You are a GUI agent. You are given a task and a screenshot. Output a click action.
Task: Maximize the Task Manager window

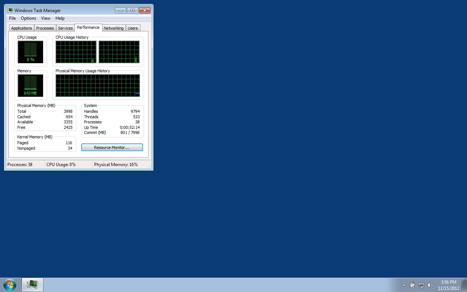pos(132,10)
